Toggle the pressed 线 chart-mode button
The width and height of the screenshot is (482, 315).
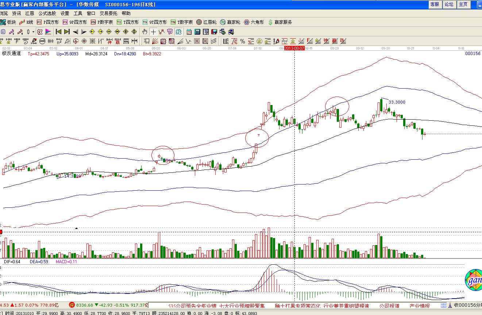[x=39, y=32]
